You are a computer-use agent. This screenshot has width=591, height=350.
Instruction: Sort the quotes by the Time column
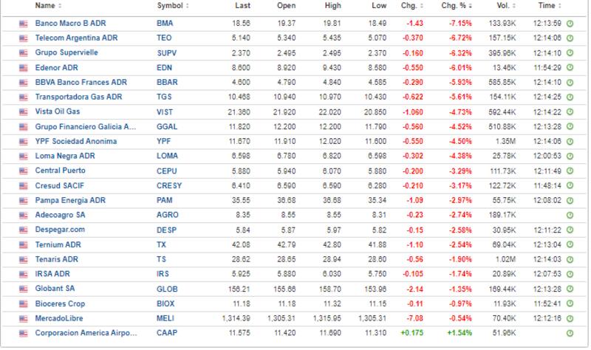547,6
